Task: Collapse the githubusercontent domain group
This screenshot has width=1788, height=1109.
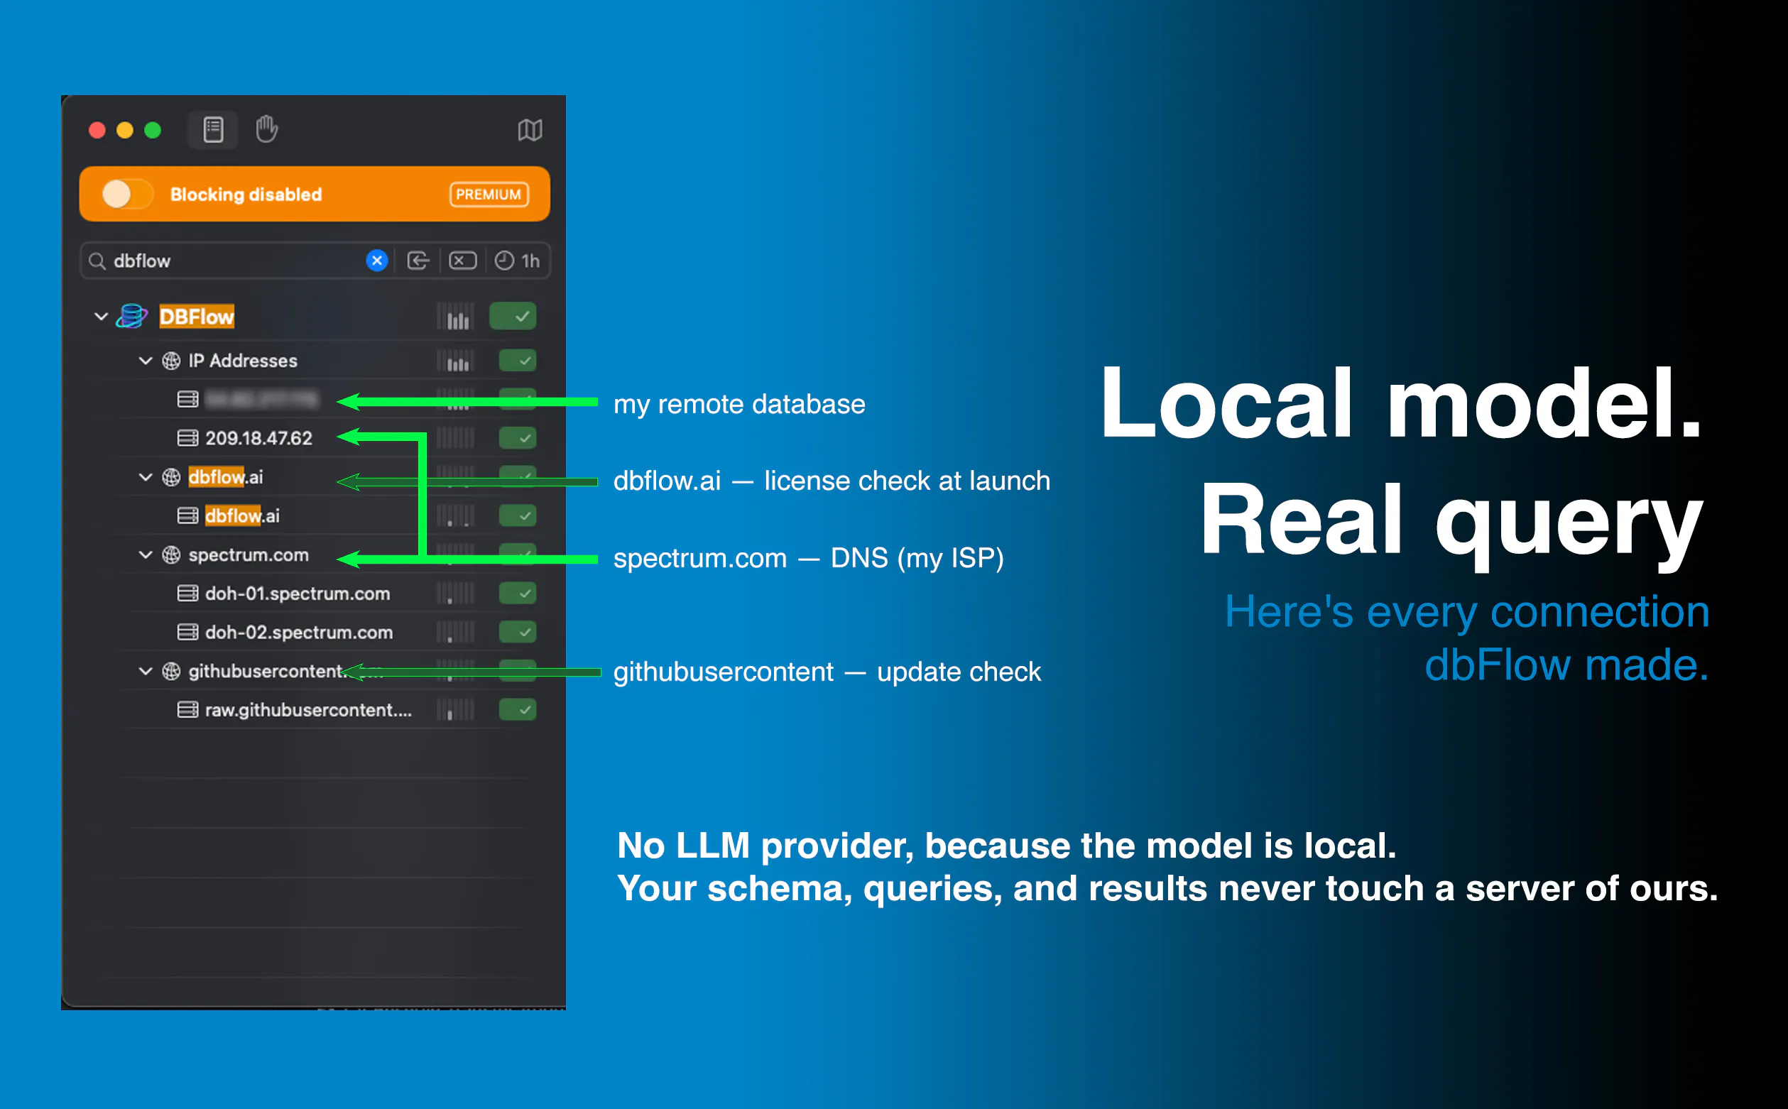Action: click(x=145, y=672)
